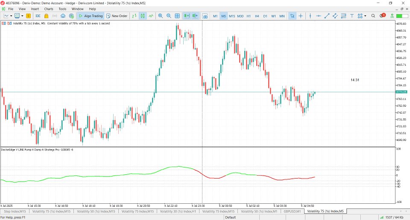Toggle chart shift from right border
Image resolution: width=410 pixels, height=220 pixels.
195,16
